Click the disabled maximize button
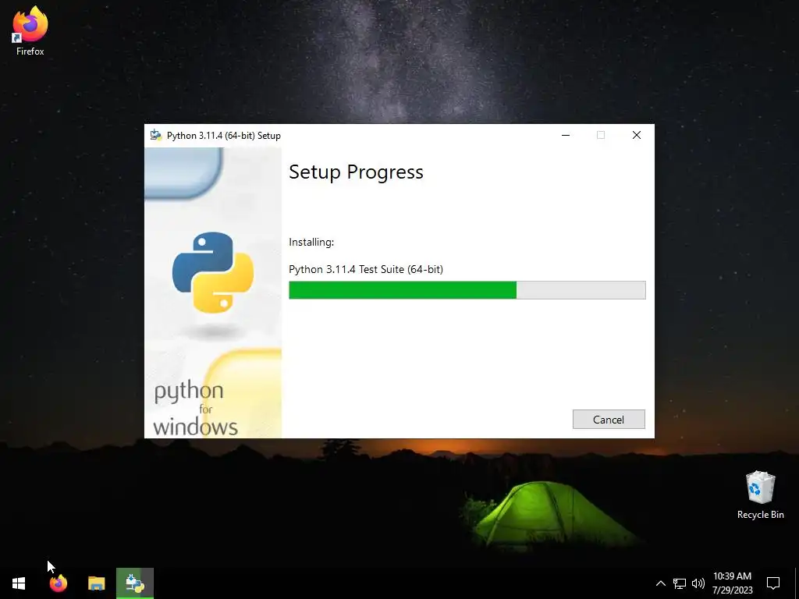The image size is (799, 599). pyautogui.click(x=601, y=135)
